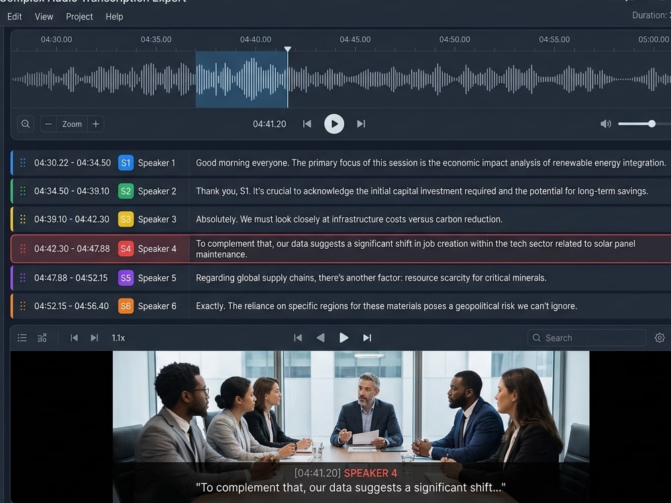Screen dimensions: 671x503
Task: Skip to start in center video controls
Action: 298,338
